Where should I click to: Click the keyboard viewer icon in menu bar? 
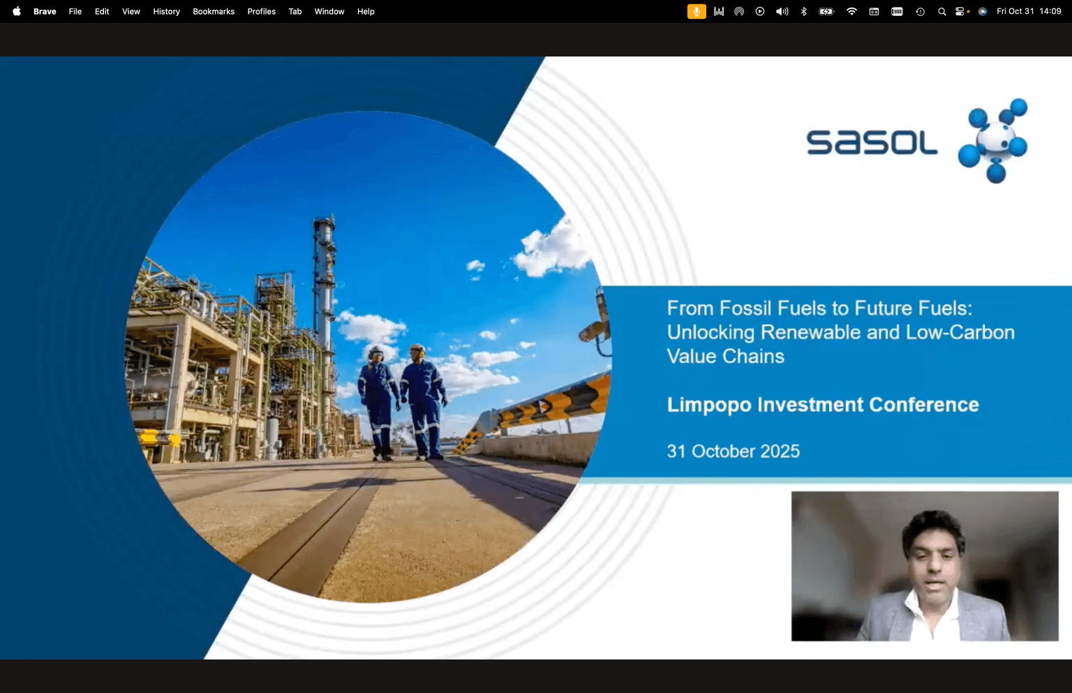point(874,11)
